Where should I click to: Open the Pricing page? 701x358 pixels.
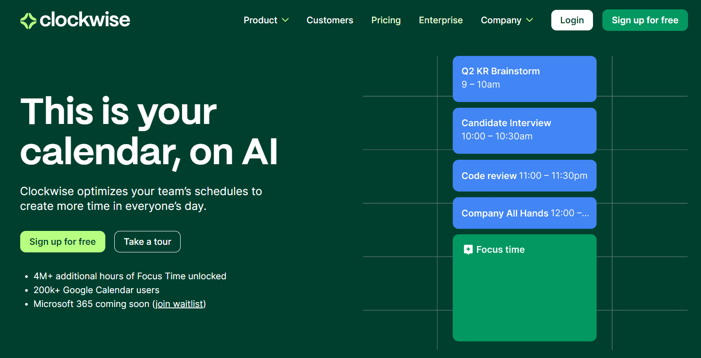tap(386, 20)
